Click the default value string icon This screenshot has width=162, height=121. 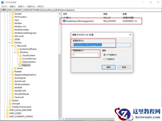click(x=64, y=18)
